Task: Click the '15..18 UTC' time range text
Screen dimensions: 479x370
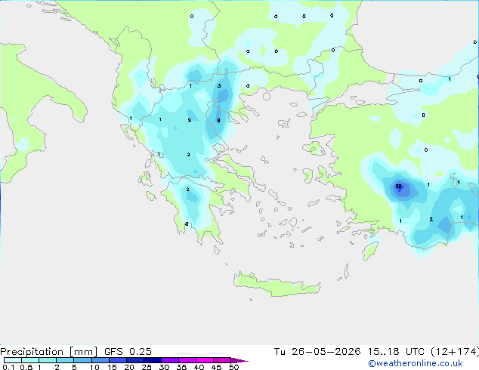Action: (396, 352)
